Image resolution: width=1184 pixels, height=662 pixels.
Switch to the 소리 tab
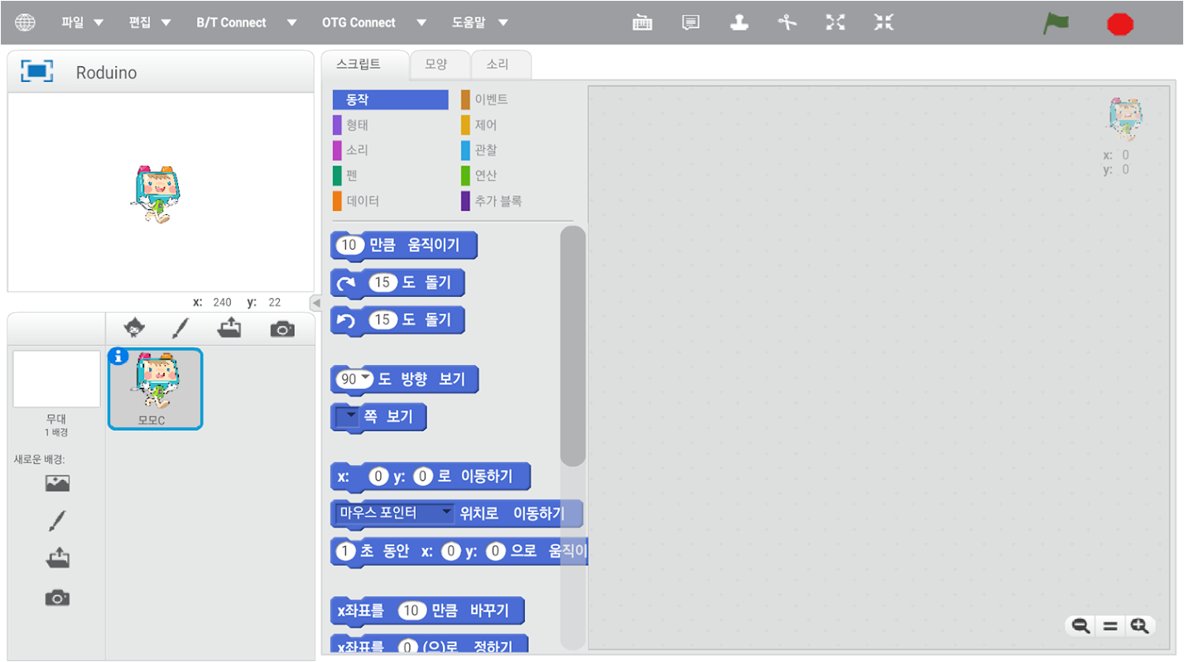click(x=498, y=64)
